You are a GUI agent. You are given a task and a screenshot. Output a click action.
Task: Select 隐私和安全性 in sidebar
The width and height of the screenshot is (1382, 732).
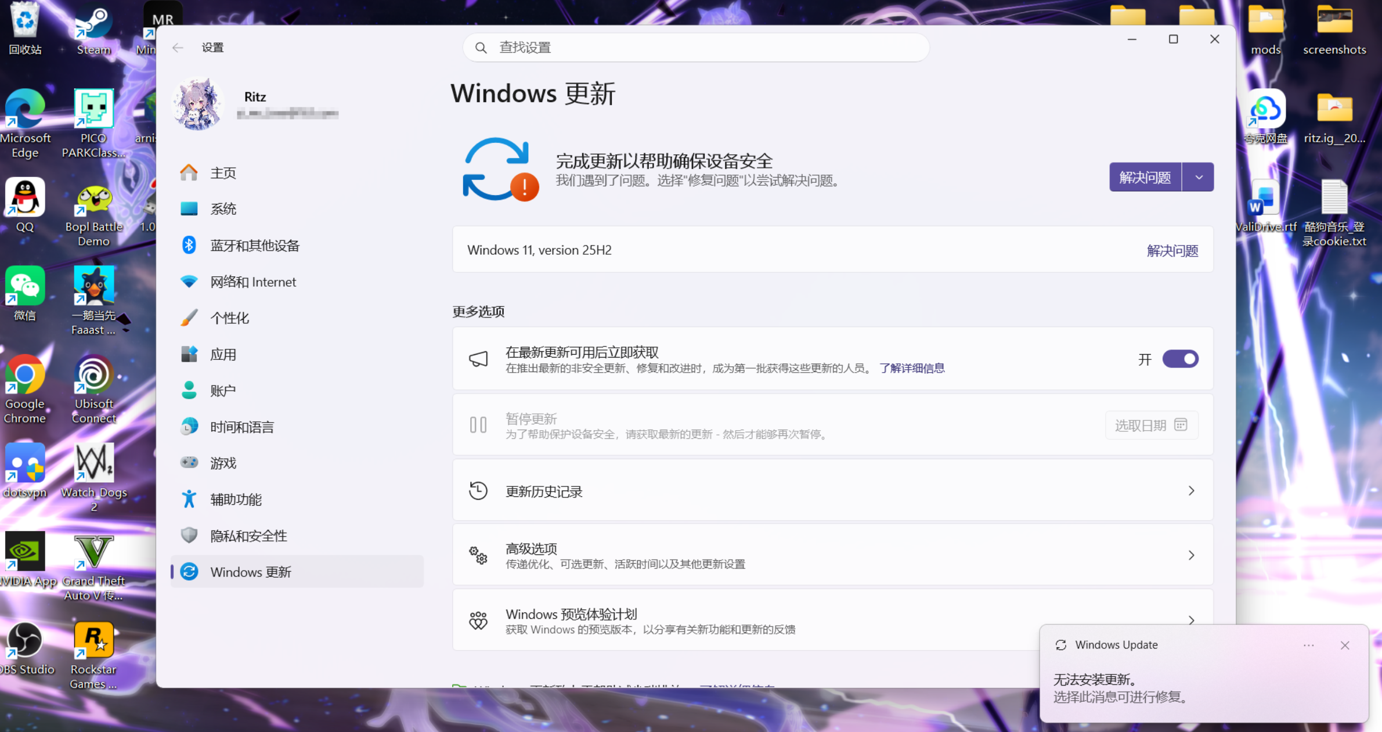coord(297,536)
